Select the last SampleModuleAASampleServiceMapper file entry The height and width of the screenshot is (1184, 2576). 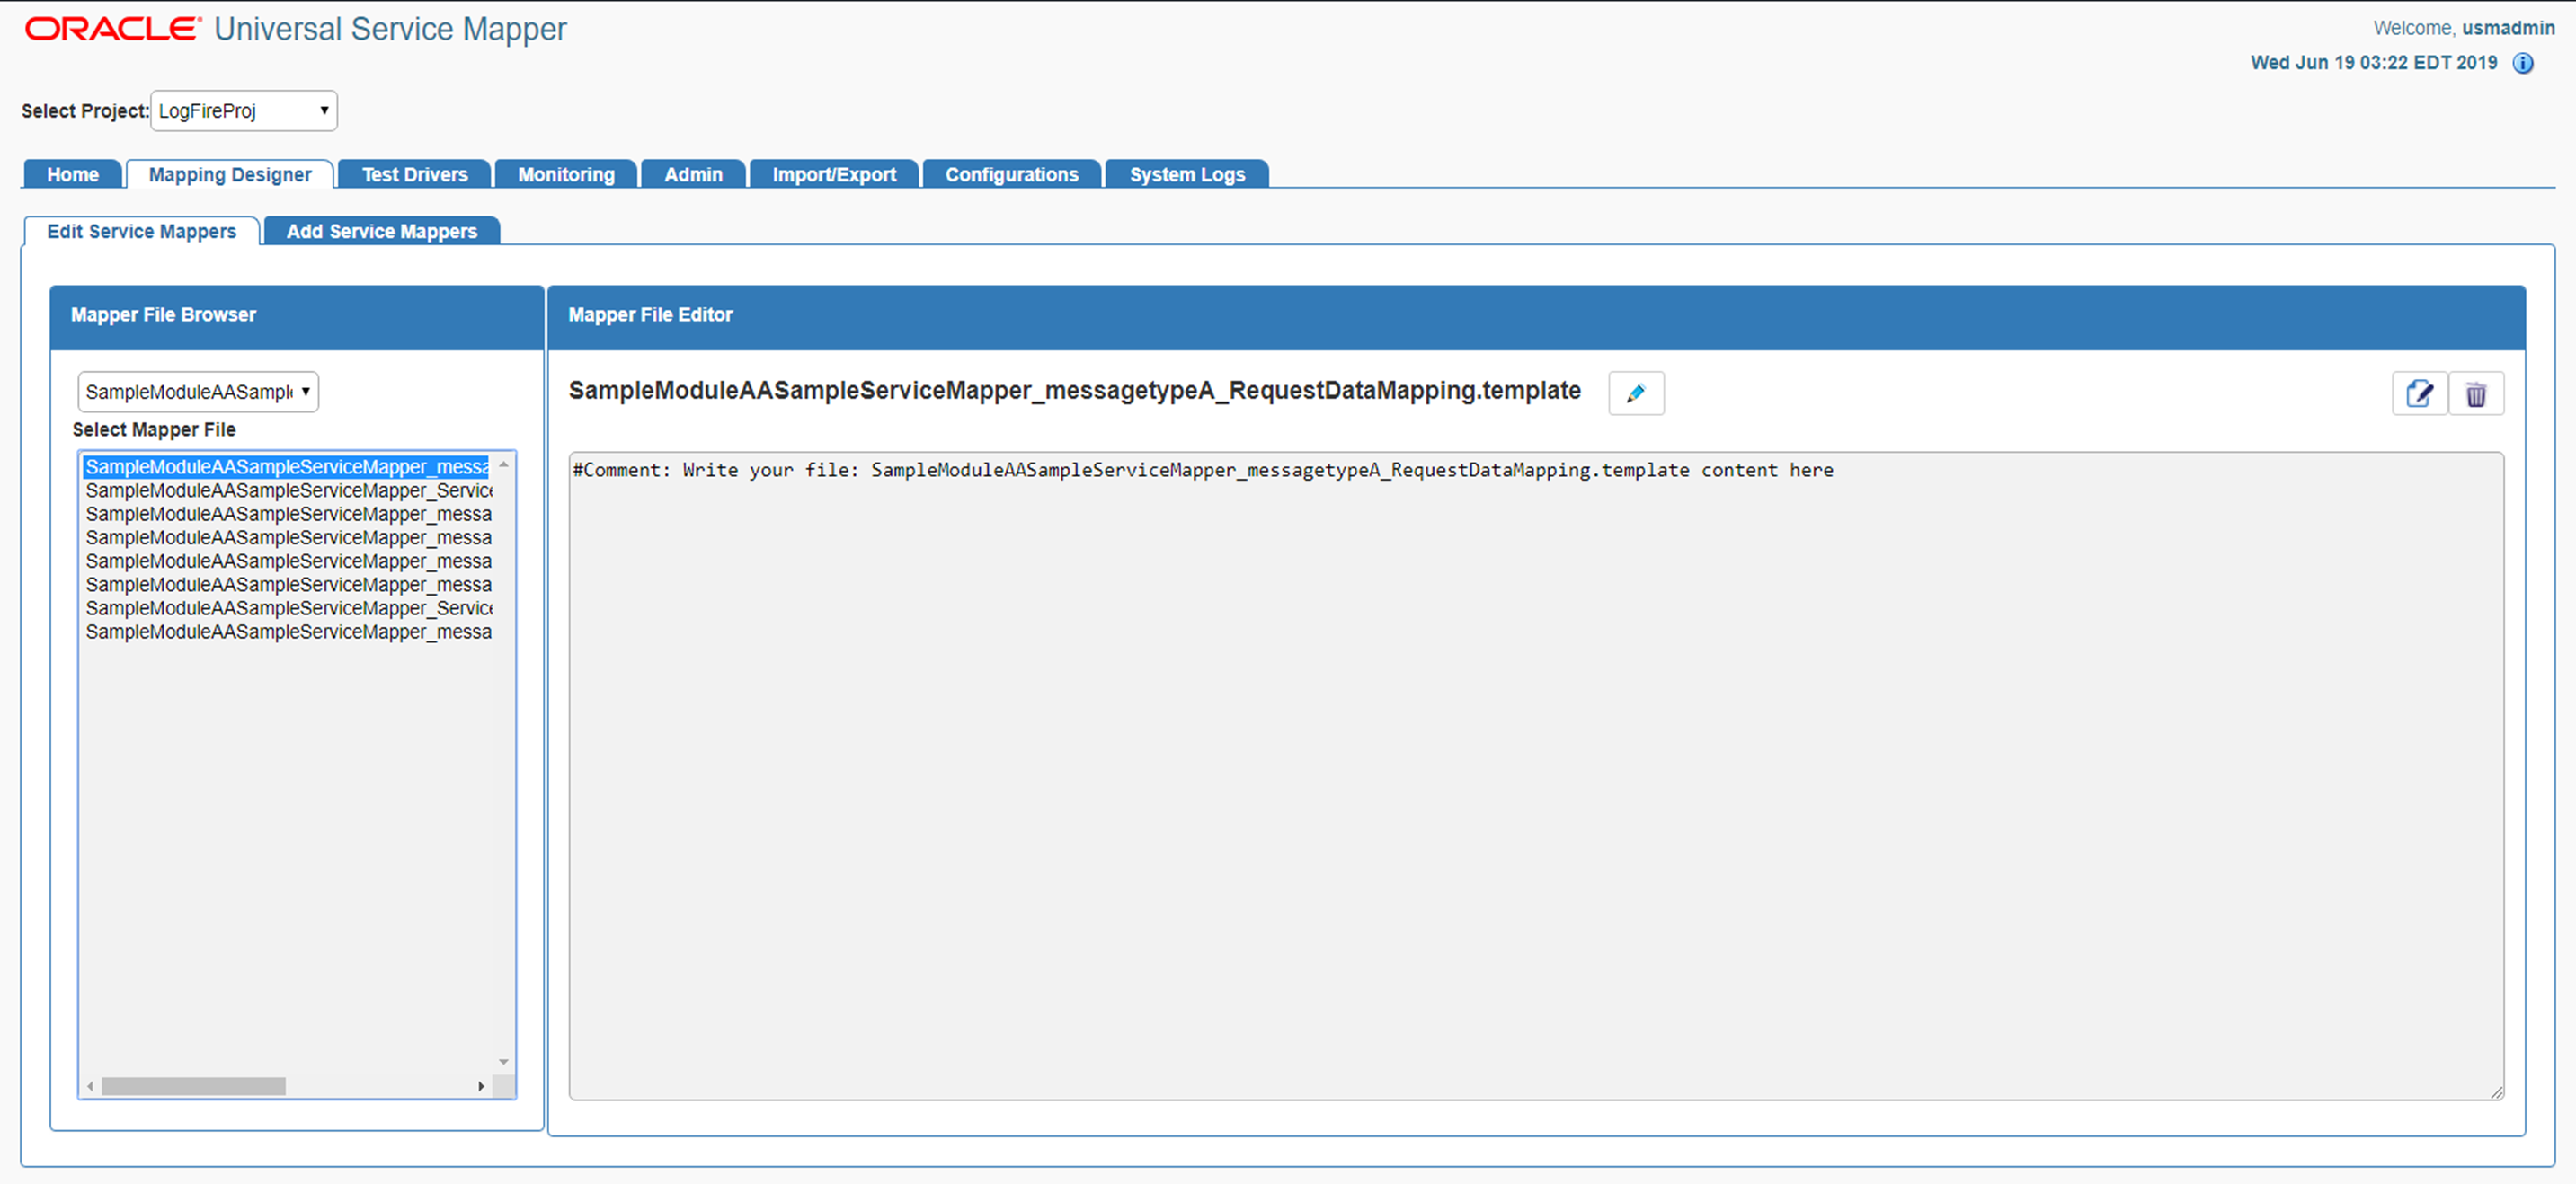(289, 632)
